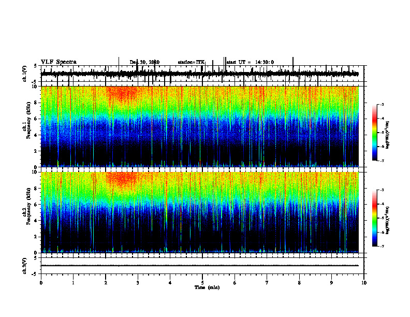Click the date "Dec 30, 2020"
Screen dimensions: 410x317
pos(144,62)
